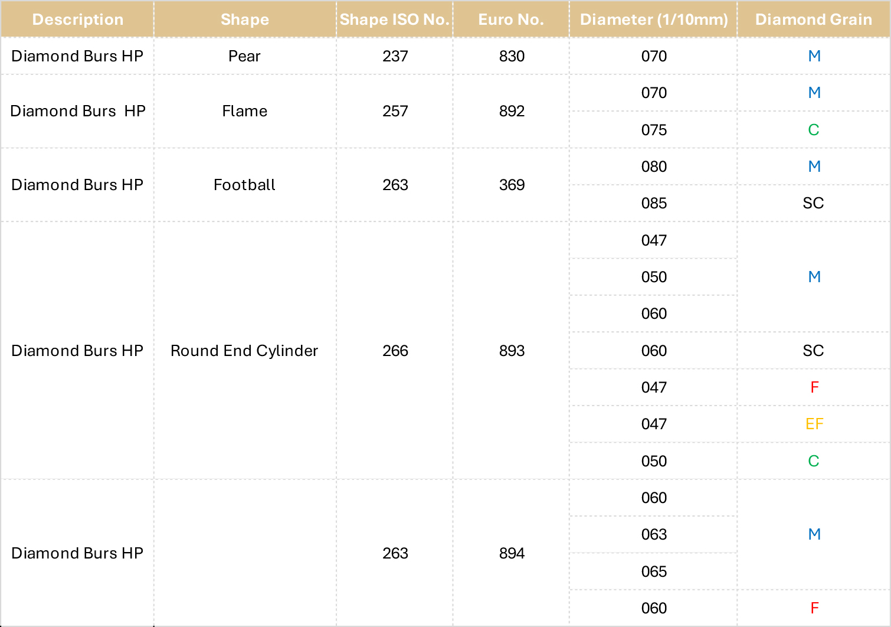The height and width of the screenshot is (627, 891).
Task: Click ISO number 237 cell
Action: point(395,56)
